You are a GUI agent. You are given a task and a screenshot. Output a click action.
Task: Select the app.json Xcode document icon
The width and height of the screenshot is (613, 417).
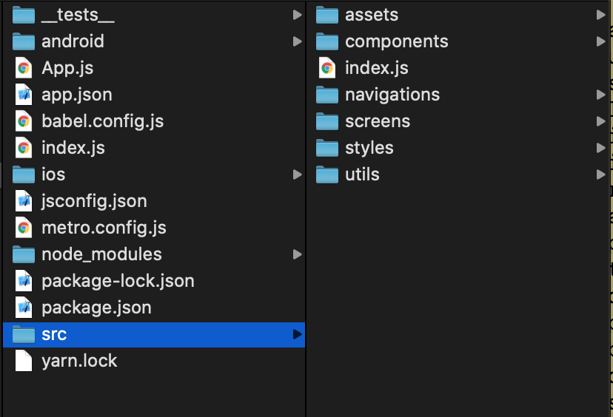(x=24, y=95)
